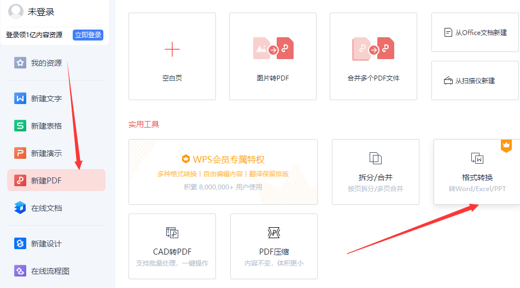520x288 pixels.
Task: Open the 拆分/合并 tool title
Action: 376,177
